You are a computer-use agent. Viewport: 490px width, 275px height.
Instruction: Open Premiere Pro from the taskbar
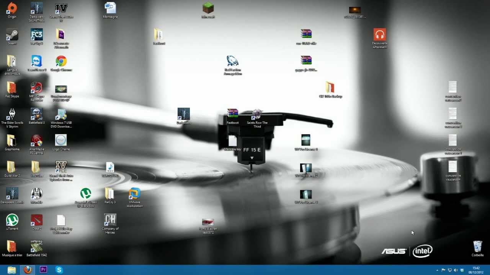click(x=43, y=270)
